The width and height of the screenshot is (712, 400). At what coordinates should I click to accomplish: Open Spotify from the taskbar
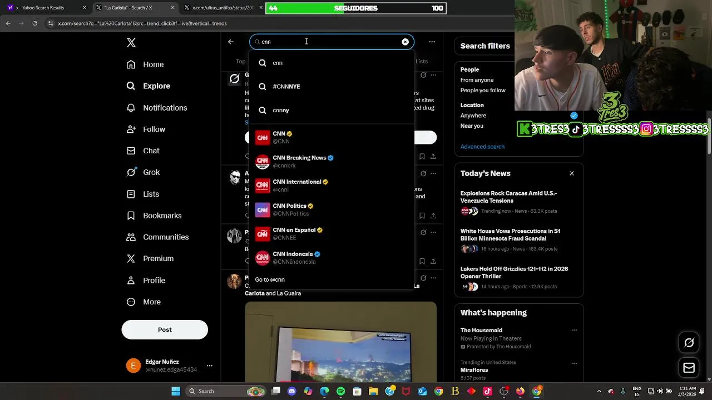[x=340, y=391]
